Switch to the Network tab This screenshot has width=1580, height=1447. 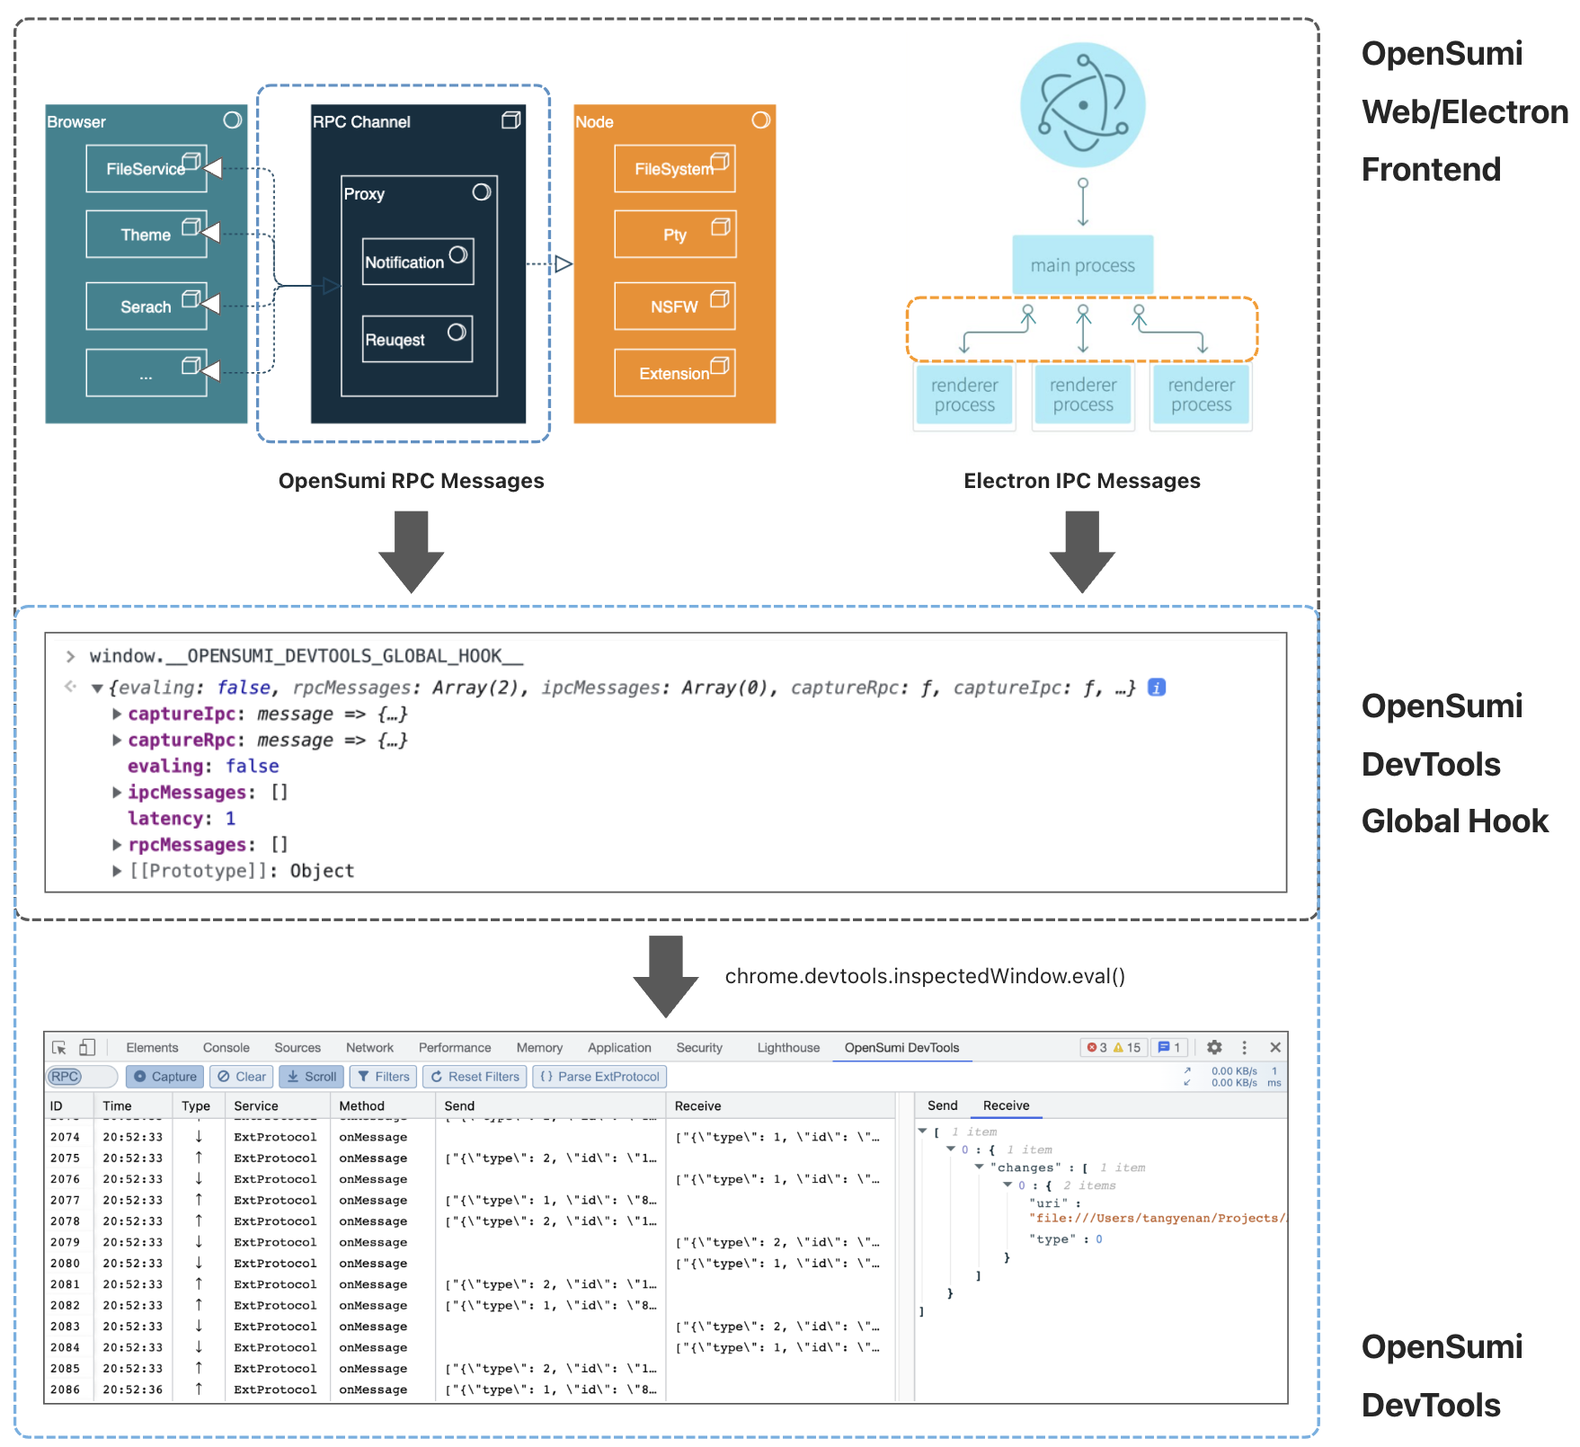click(x=369, y=1048)
